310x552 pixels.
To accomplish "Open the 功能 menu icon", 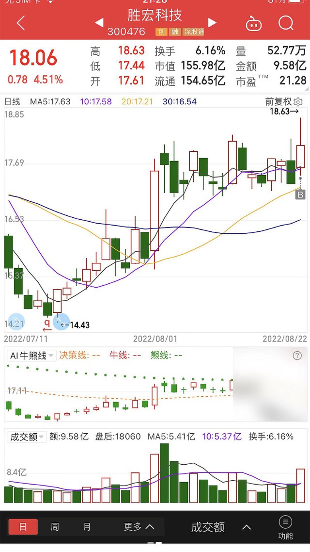I will (x=285, y=527).
